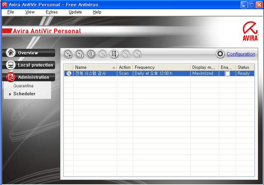Sort jobs by the Name column header
The image size is (264, 185).
click(95, 67)
